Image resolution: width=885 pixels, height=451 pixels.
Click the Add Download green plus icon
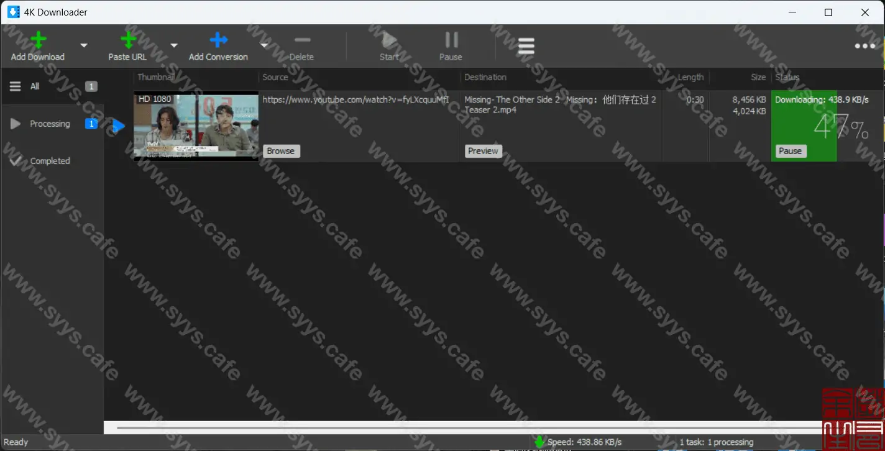point(38,41)
